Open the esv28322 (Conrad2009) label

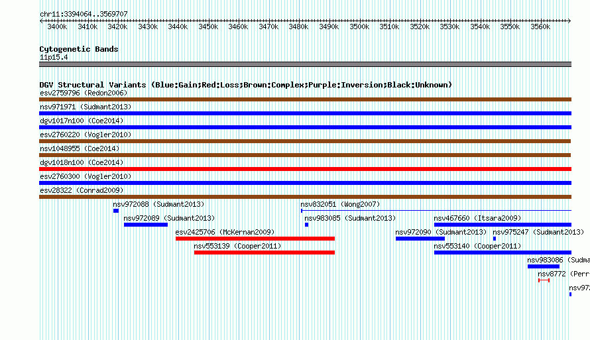(82, 190)
